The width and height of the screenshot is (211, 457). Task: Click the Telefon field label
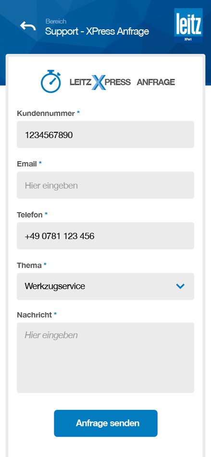tap(30, 215)
